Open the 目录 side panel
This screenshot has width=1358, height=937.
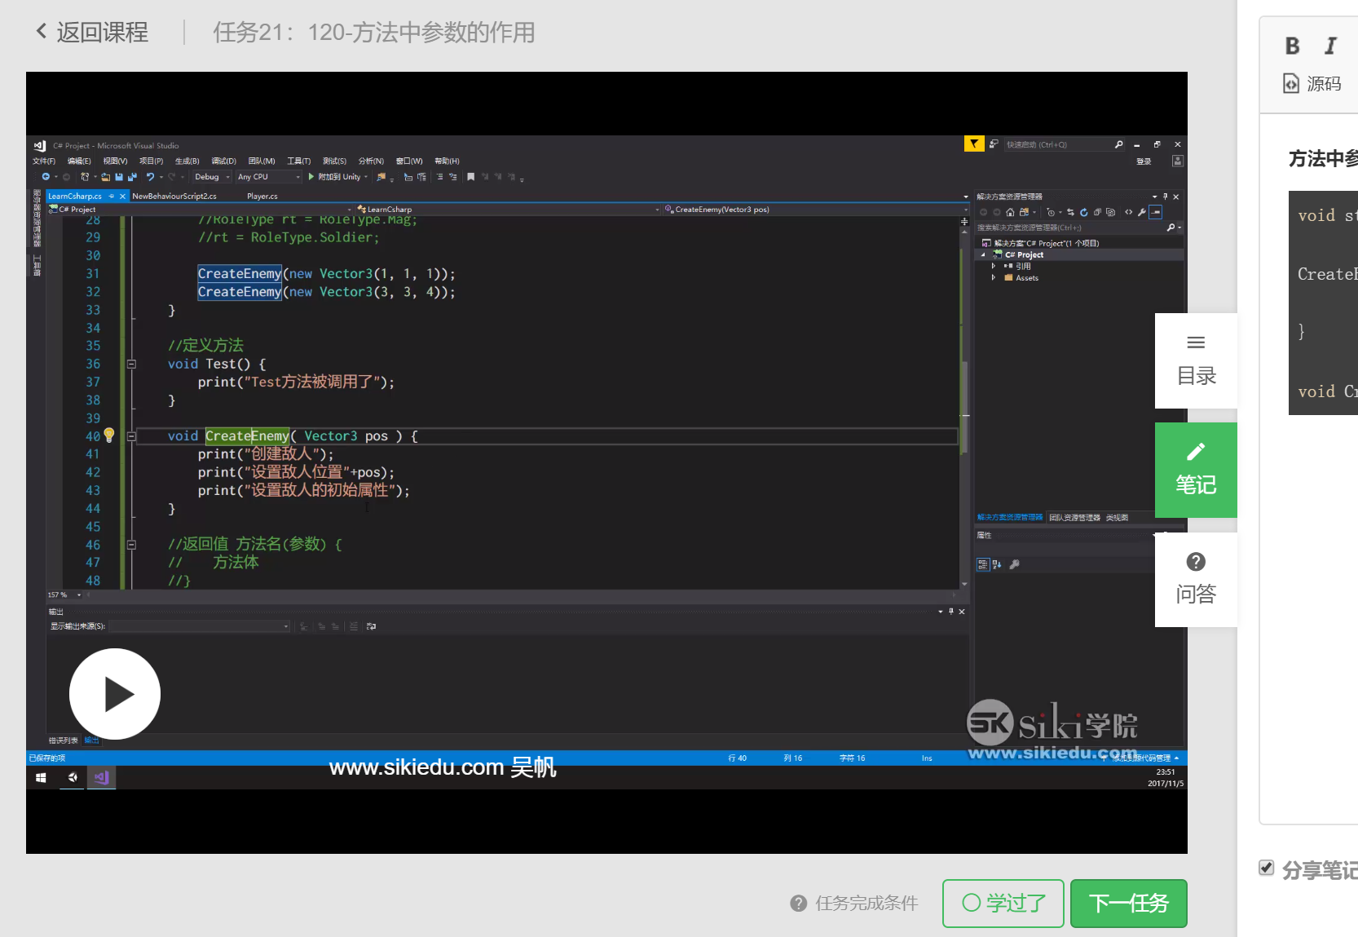tap(1196, 360)
